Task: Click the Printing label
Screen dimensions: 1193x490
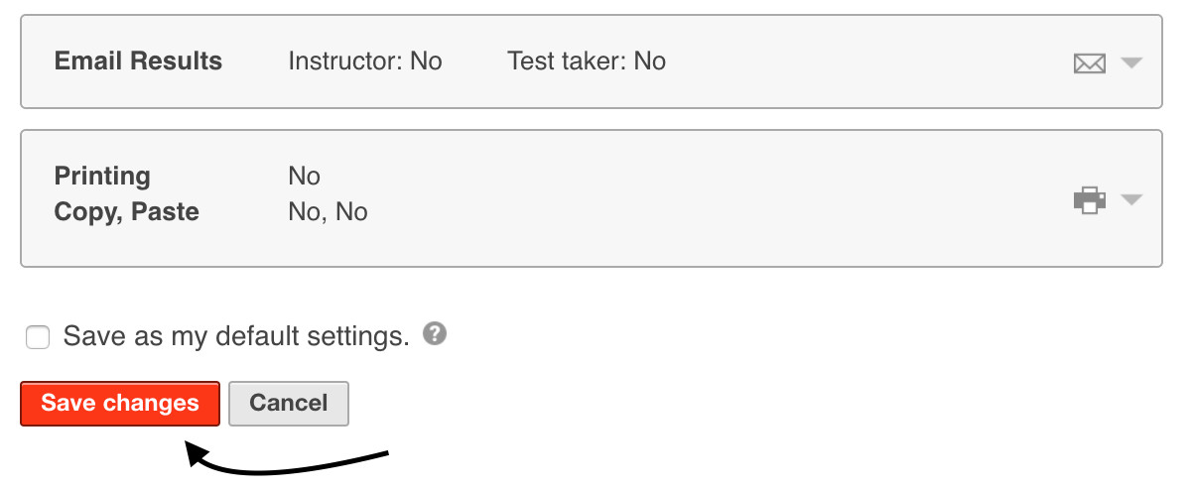Action: [x=102, y=177]
